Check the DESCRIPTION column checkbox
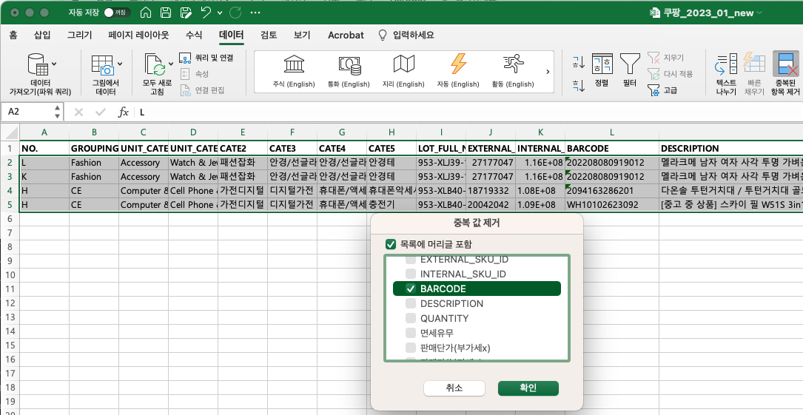 click(x=410, y=303)
